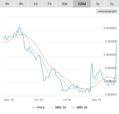
Task: Click the red SMA 20 legend marker
Action: pyautogui.click(x=73, y=107)
